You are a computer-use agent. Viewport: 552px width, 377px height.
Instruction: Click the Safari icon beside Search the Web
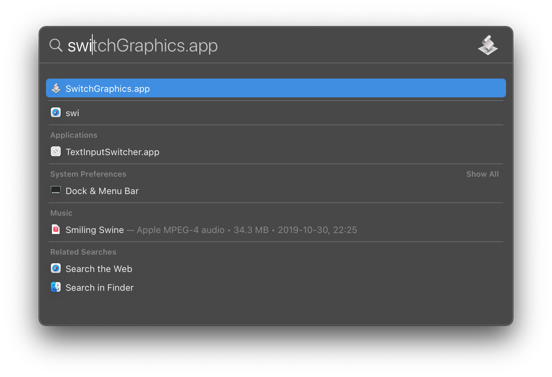click(x=56, y=268)
